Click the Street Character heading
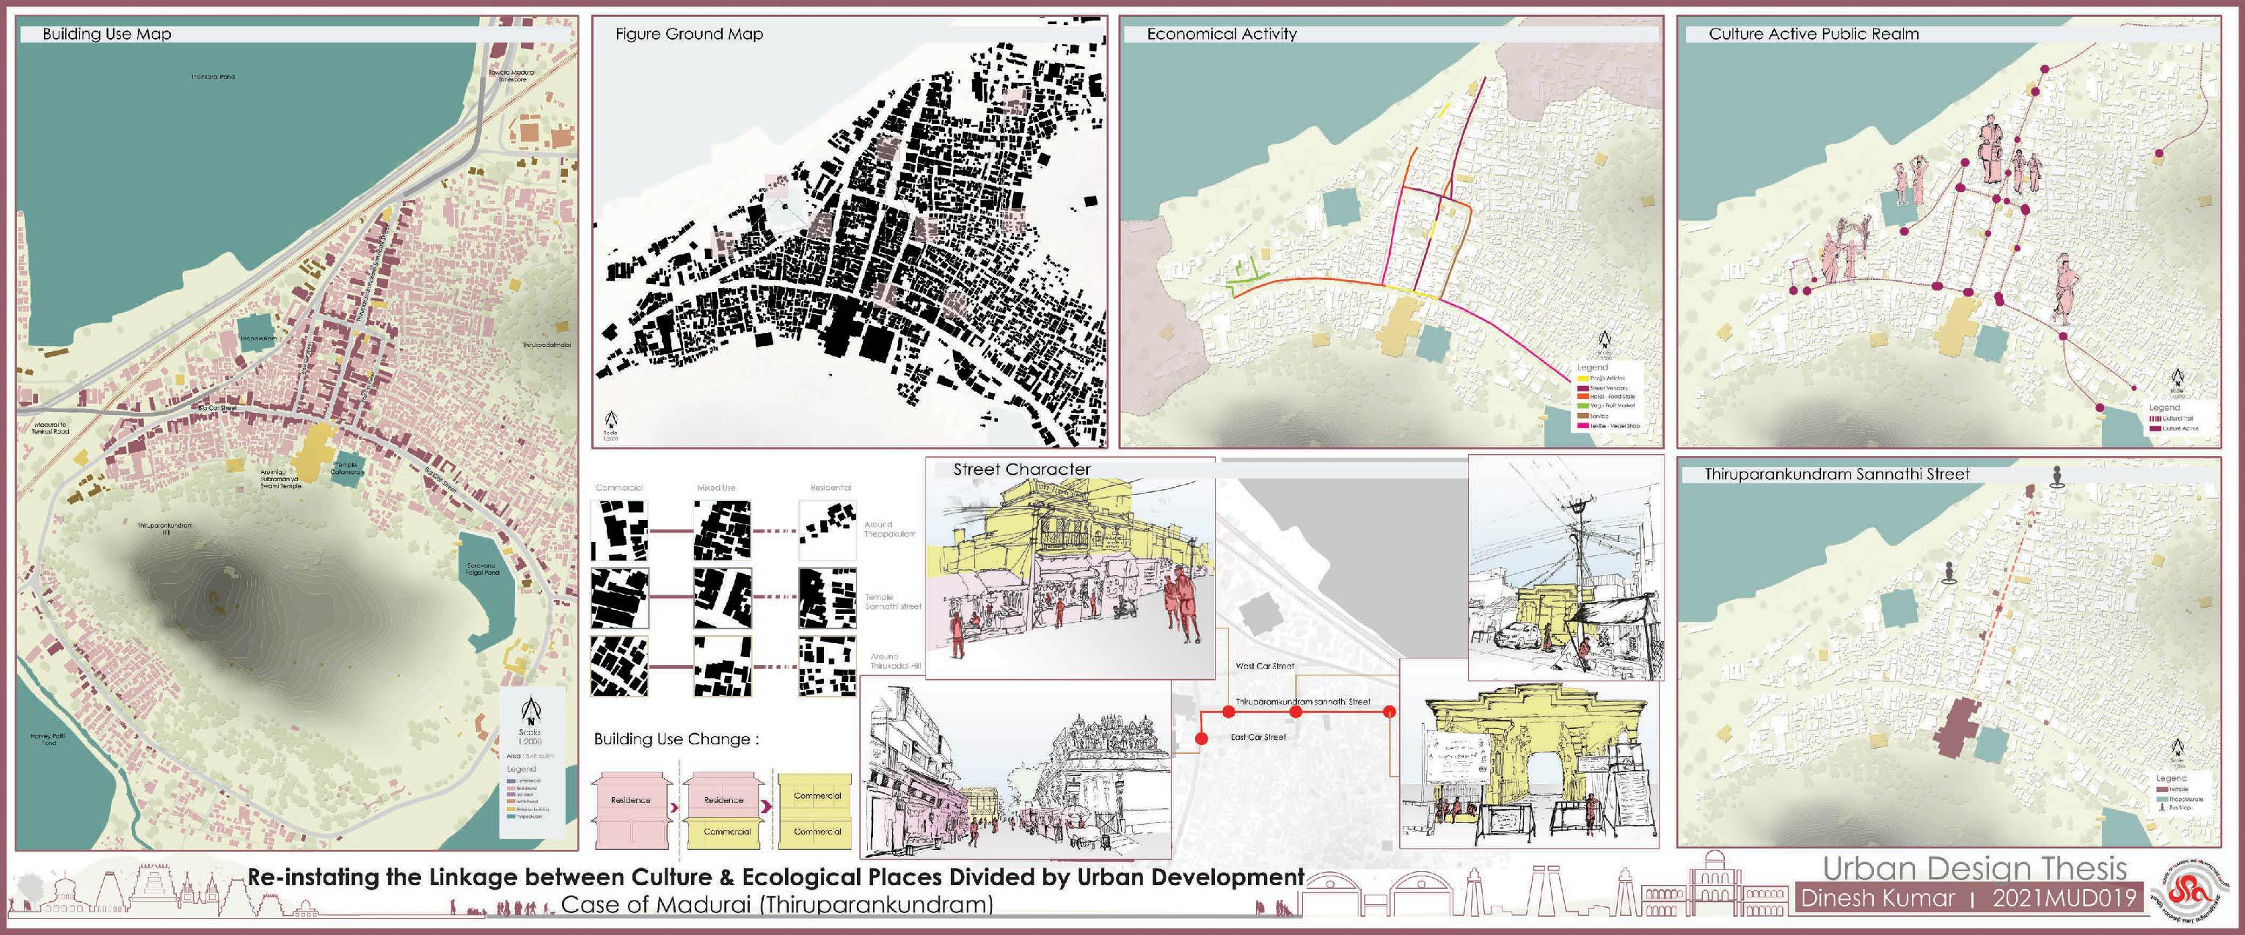This screenshot has width=2245, height=935. [x=1021, y=469]
